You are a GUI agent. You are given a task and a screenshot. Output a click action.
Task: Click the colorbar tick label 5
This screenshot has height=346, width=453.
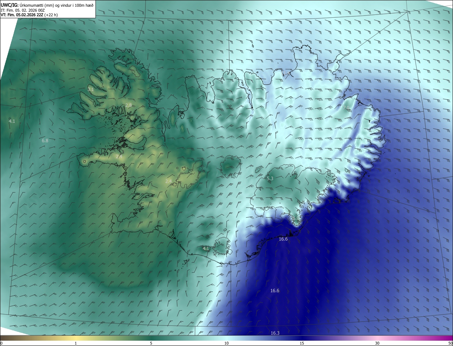tap(151, 343)
